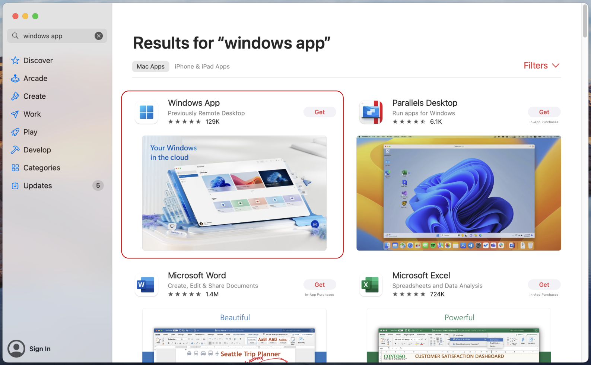Switch to Mac Apps tab
This screenshot has height=365, width=591.
[x=150, y=66]
